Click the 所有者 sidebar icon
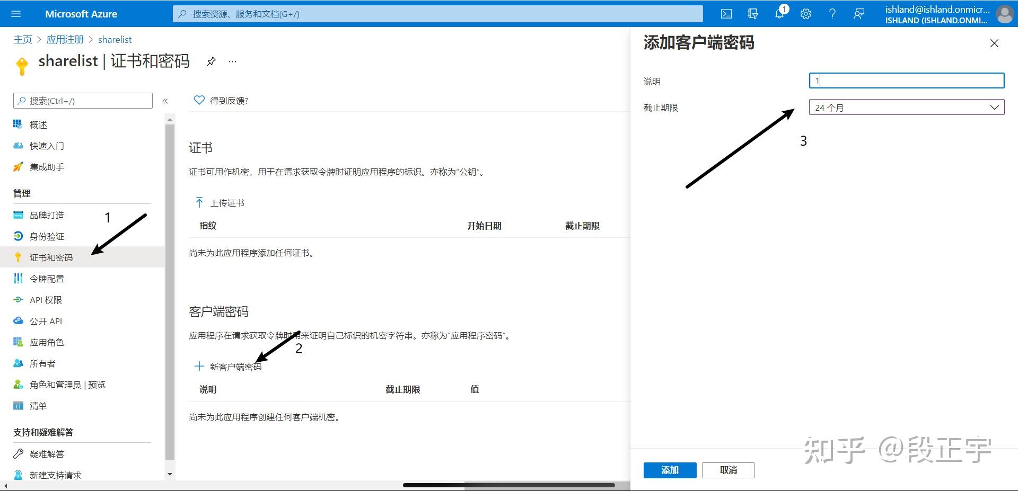Screen dimensions: 1018x491 pyautogui.click(x=18, y=363)
